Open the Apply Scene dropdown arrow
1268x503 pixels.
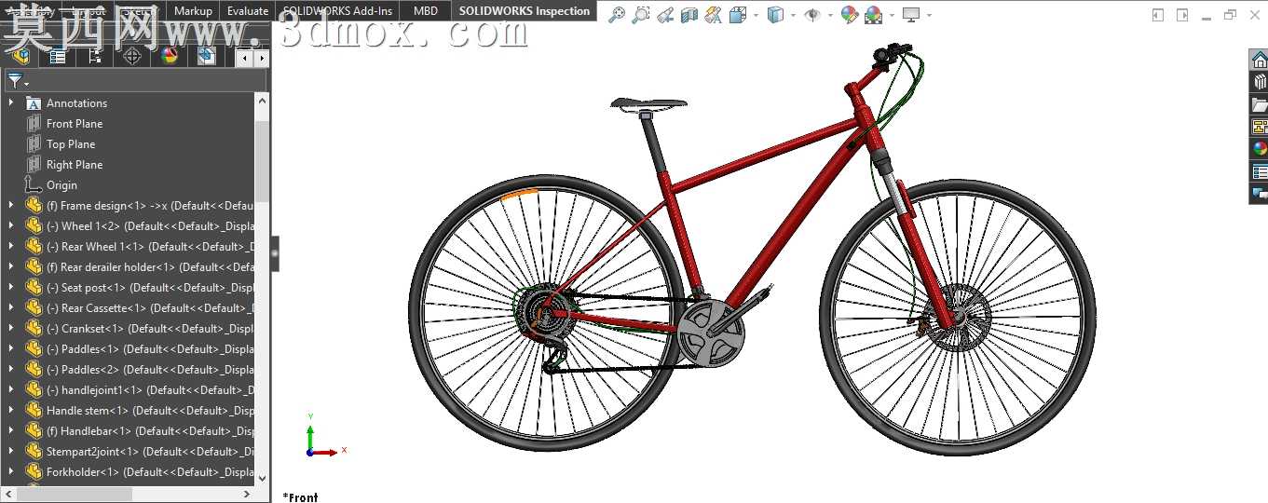892,15
